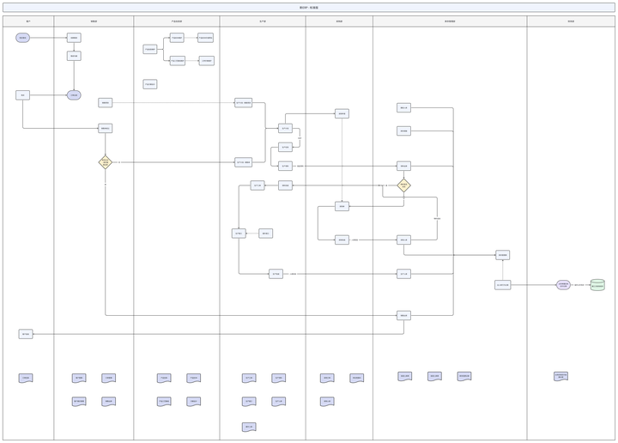The height and width of the screenshot is (443, 618).
Task: Select standalone rectangle below tree in third lane
Action: pyautogui.click(x=150, y=84)
